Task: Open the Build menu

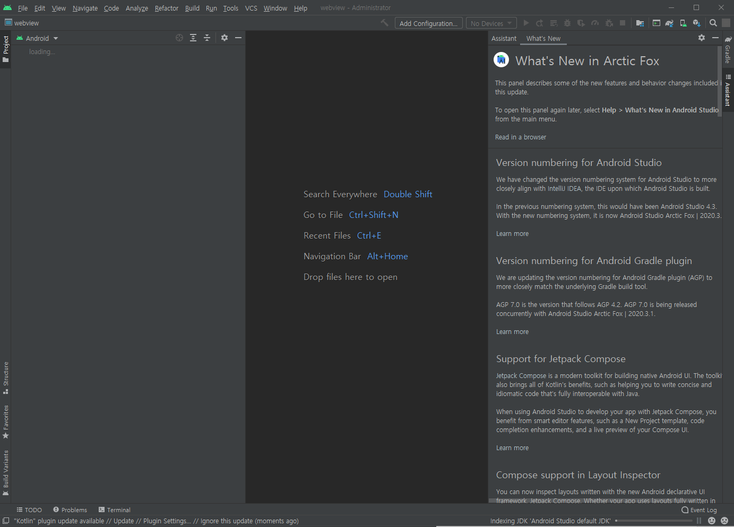Action: 192,8
